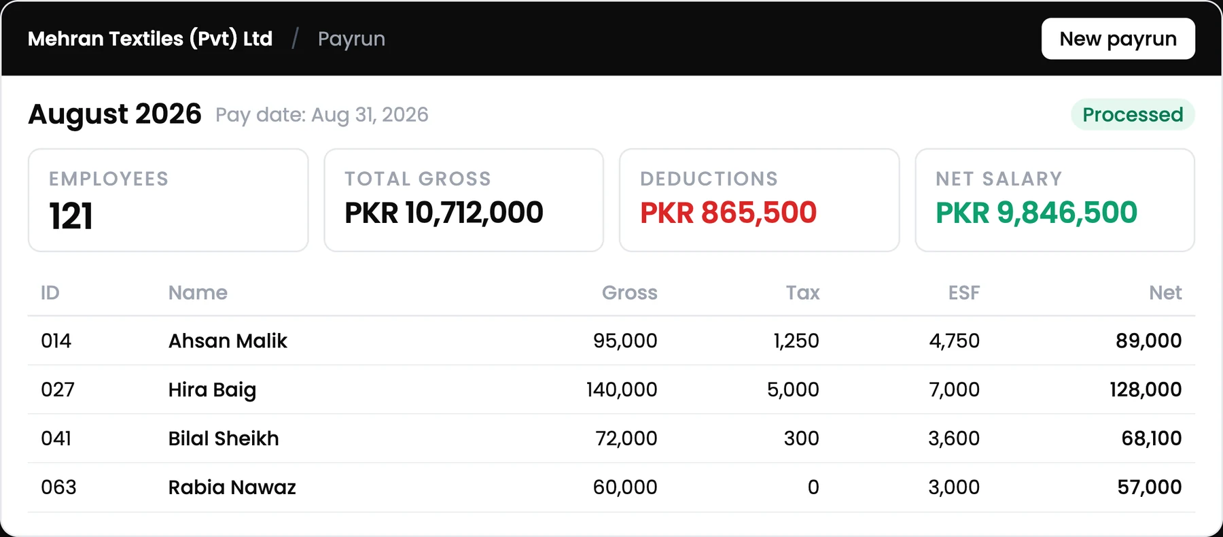Open Rabia Nawaz's payroll row
Screen dimensions: 1223x537
pyautogui.click(x=611, y=487)
